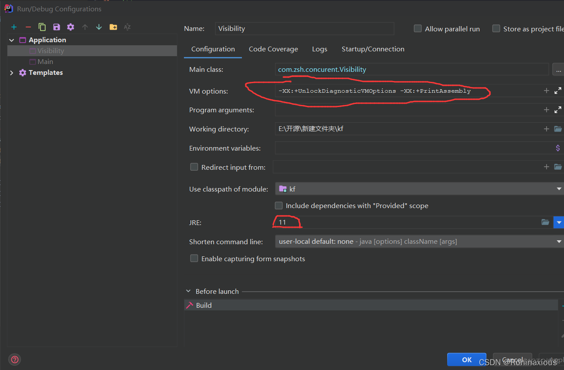Viewport: 564px width, 370px height.
Task: Create new folder in configuration list
Action: [x=113, y=27]
